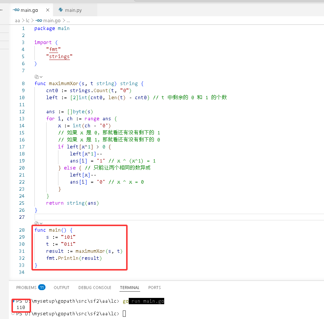This screenshot has width=324, height=319.
Task: Click the problems count badge 11
Action: (42, 287)
